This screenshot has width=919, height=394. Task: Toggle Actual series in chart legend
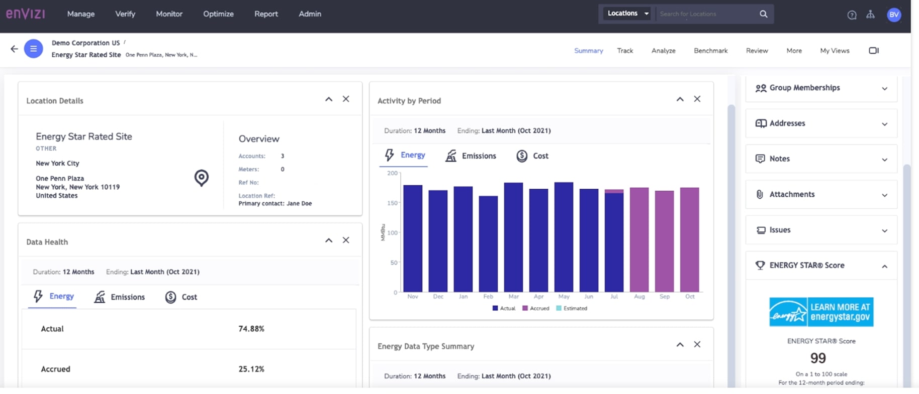click(x=504, y=308)
